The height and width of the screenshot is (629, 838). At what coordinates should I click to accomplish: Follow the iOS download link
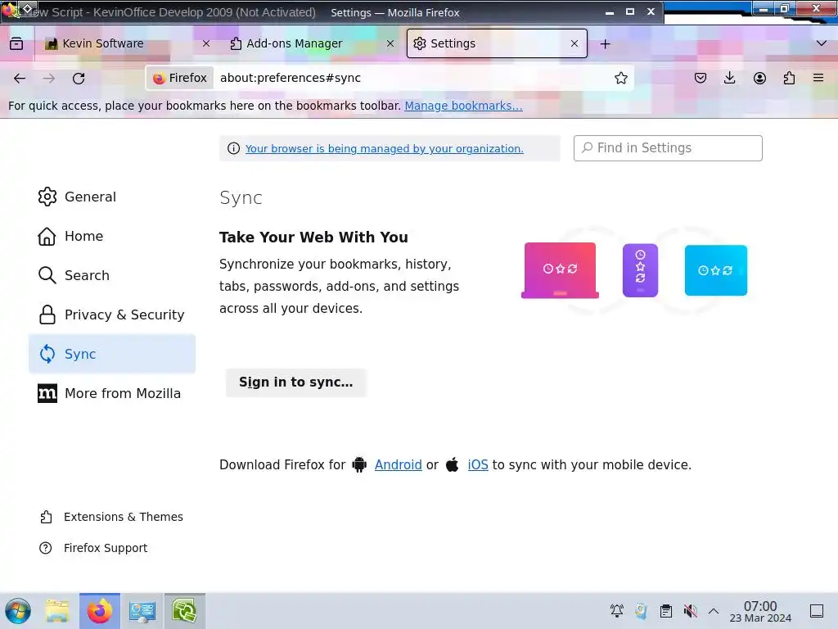click(478, 465)
